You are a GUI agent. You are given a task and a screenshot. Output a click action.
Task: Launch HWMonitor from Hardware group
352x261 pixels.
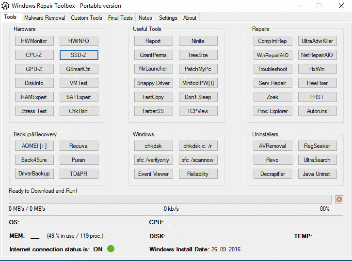[34, 41]
